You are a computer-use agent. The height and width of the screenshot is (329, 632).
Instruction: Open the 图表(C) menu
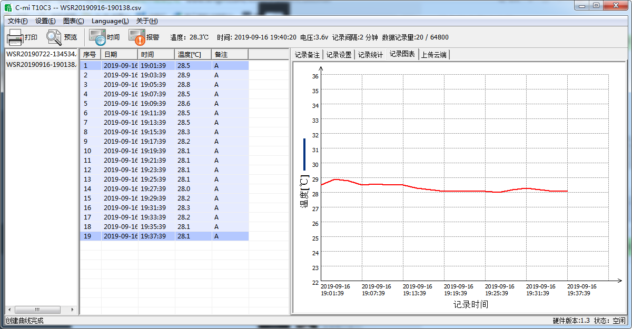(x=73, y=21)
